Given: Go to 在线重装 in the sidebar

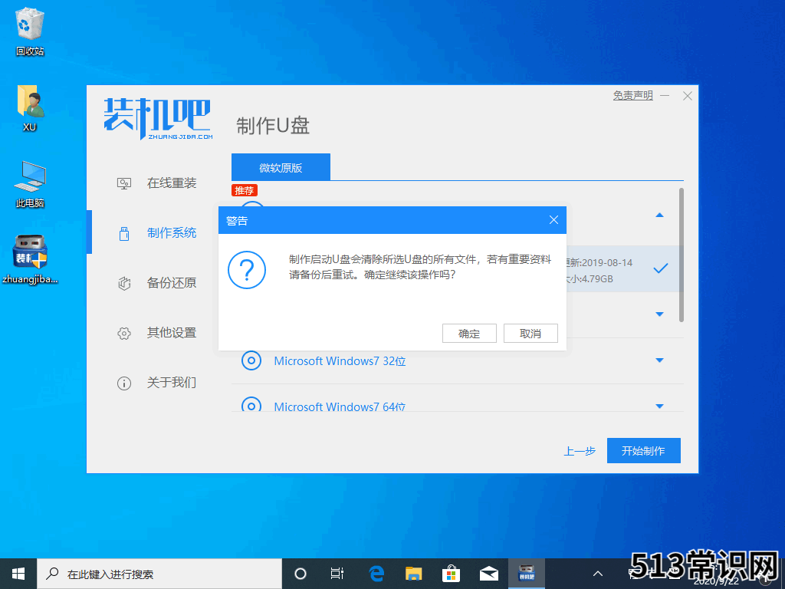Looking at the screenshot, I should click(172, 183).
